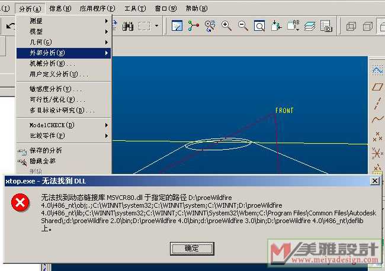Select the Sketch curve tool icon
The width and height of the screenshot is (385, 271).
(377, 70)
